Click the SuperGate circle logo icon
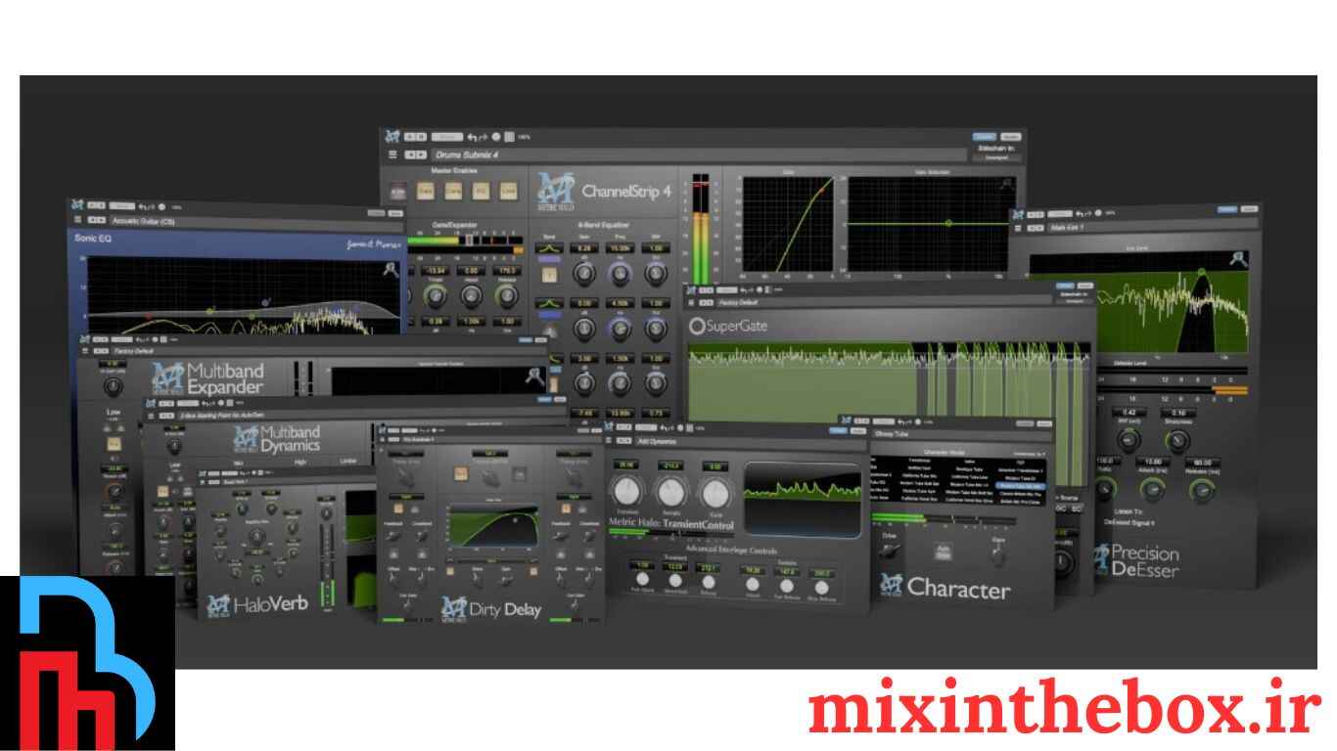The width and height of the screenshot is (1337, 751). click(x=698, y=327)
